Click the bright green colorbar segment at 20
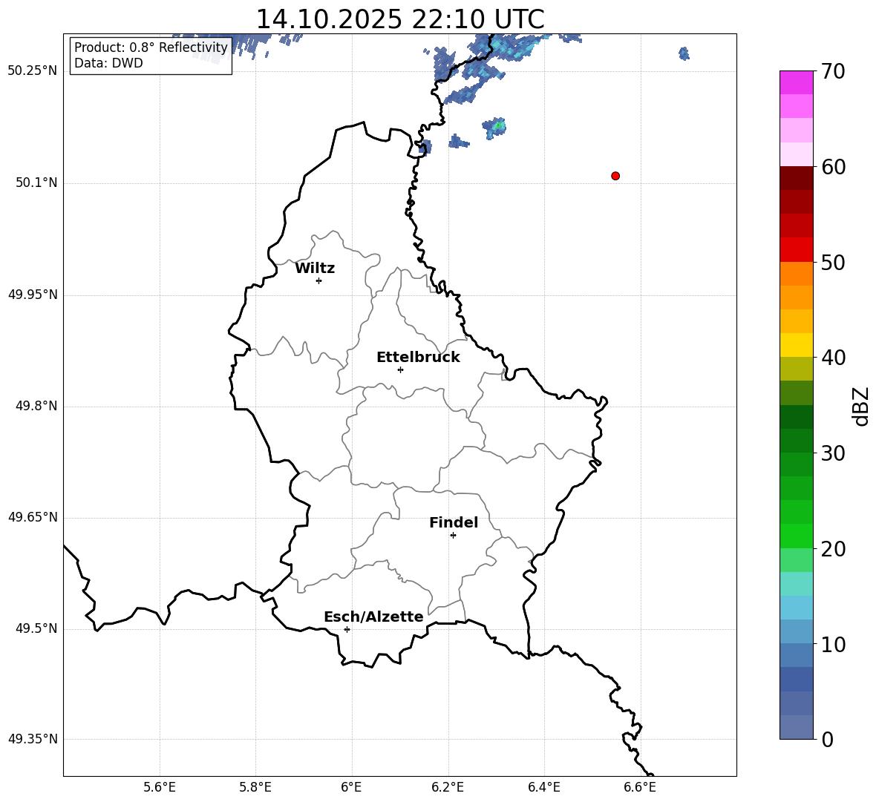Screen dimensions: 879x802 [797, 536]
